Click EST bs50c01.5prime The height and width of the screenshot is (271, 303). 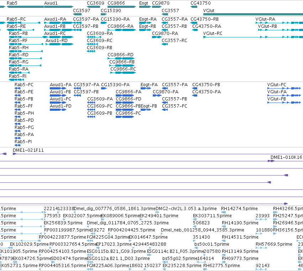click(196, 248)
